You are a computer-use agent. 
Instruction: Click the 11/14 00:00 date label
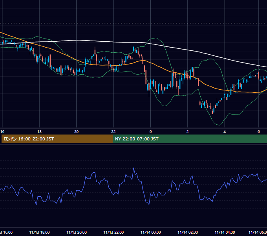[150, 232]
